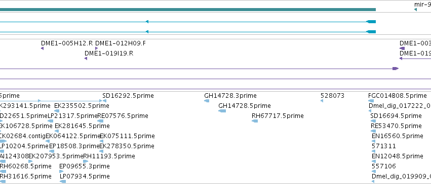Click the EK235502.5prime feature block
Viewport: 431px width, 184px height.
(57, 111)
